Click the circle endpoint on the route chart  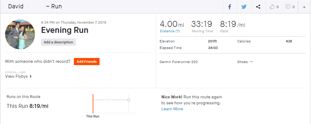[129, 100]
